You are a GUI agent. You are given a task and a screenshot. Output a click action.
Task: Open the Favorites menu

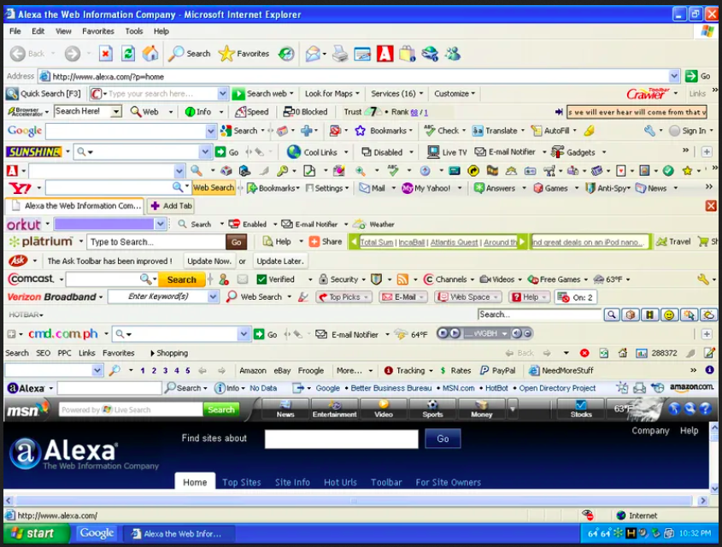coord(98,32)
